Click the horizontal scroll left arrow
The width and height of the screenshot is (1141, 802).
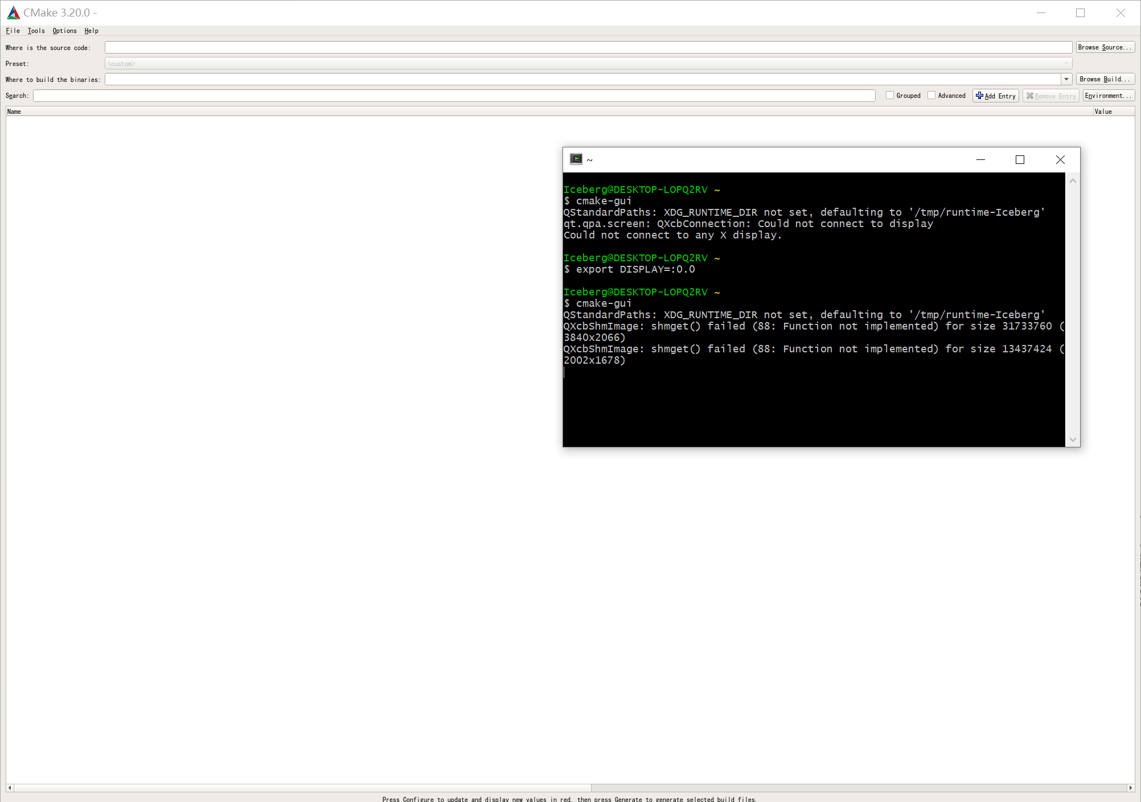pyautogui.click(x=10, y=788)
